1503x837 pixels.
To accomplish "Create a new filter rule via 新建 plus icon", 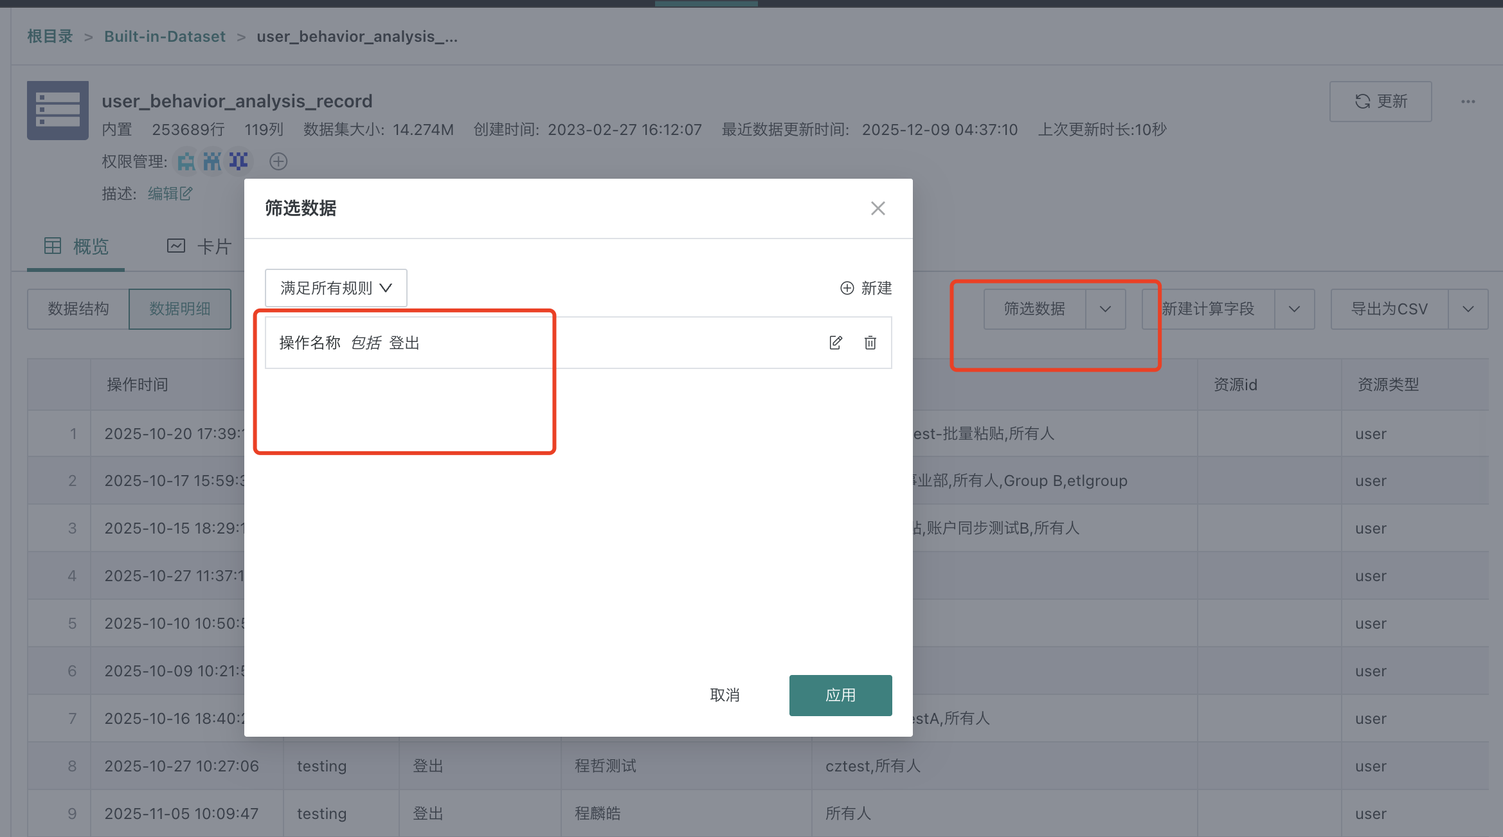I will tap(865, 287).
